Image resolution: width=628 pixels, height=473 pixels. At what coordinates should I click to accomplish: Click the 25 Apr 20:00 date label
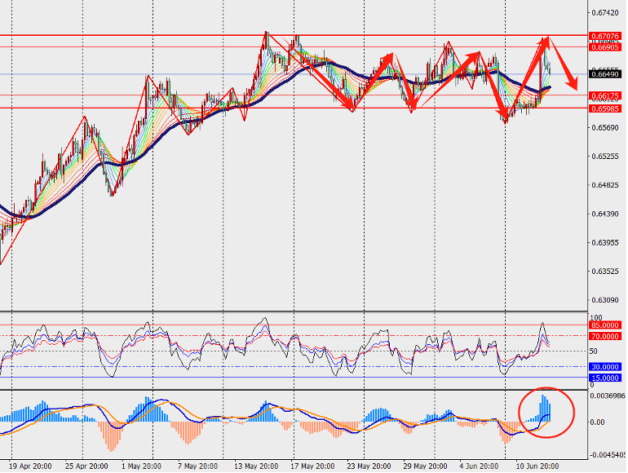click(x=86, y=467)
